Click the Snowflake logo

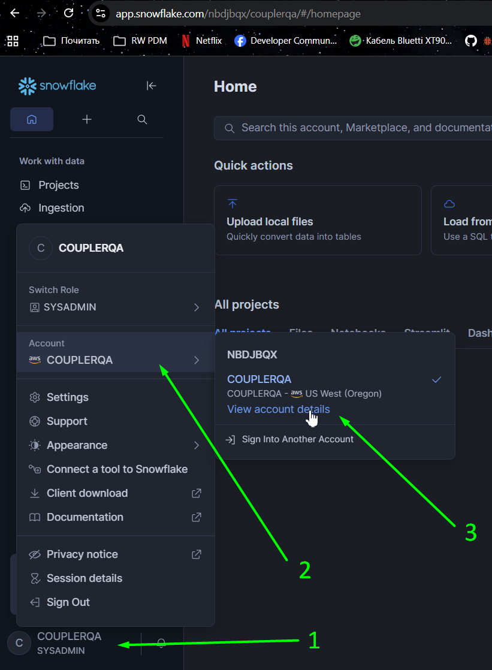pos(58,86)
